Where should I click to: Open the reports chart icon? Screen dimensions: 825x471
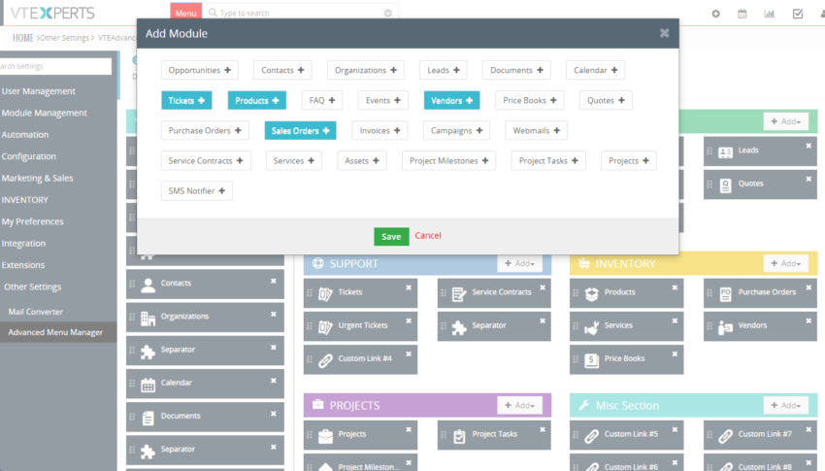770,14
